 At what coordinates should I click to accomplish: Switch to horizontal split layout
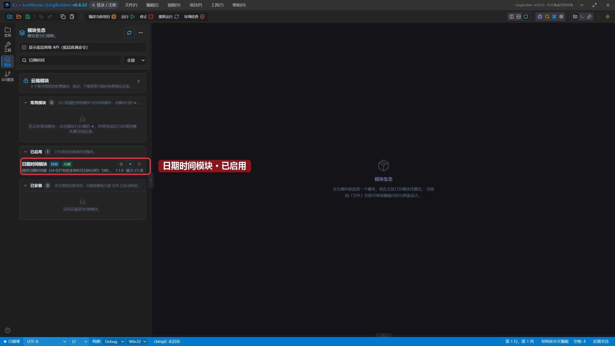(x=519, y=17)
